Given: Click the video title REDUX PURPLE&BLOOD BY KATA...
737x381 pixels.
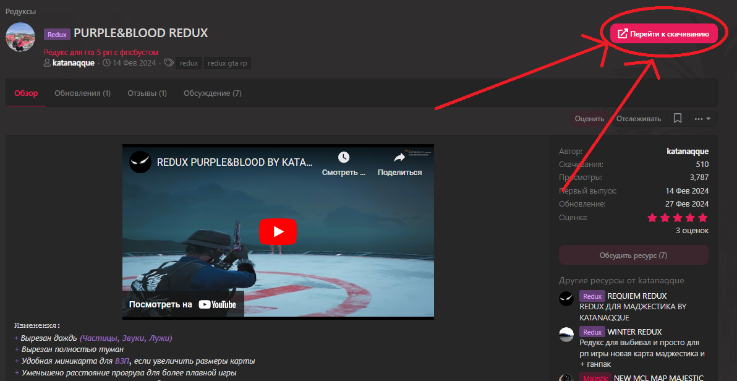Looking at the screenshot, I should [234, 162].
